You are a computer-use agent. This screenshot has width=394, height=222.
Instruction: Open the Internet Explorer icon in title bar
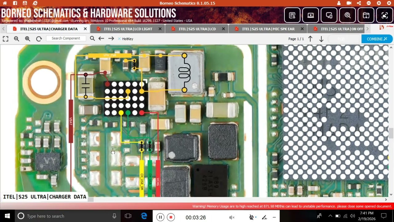point(35,3)
